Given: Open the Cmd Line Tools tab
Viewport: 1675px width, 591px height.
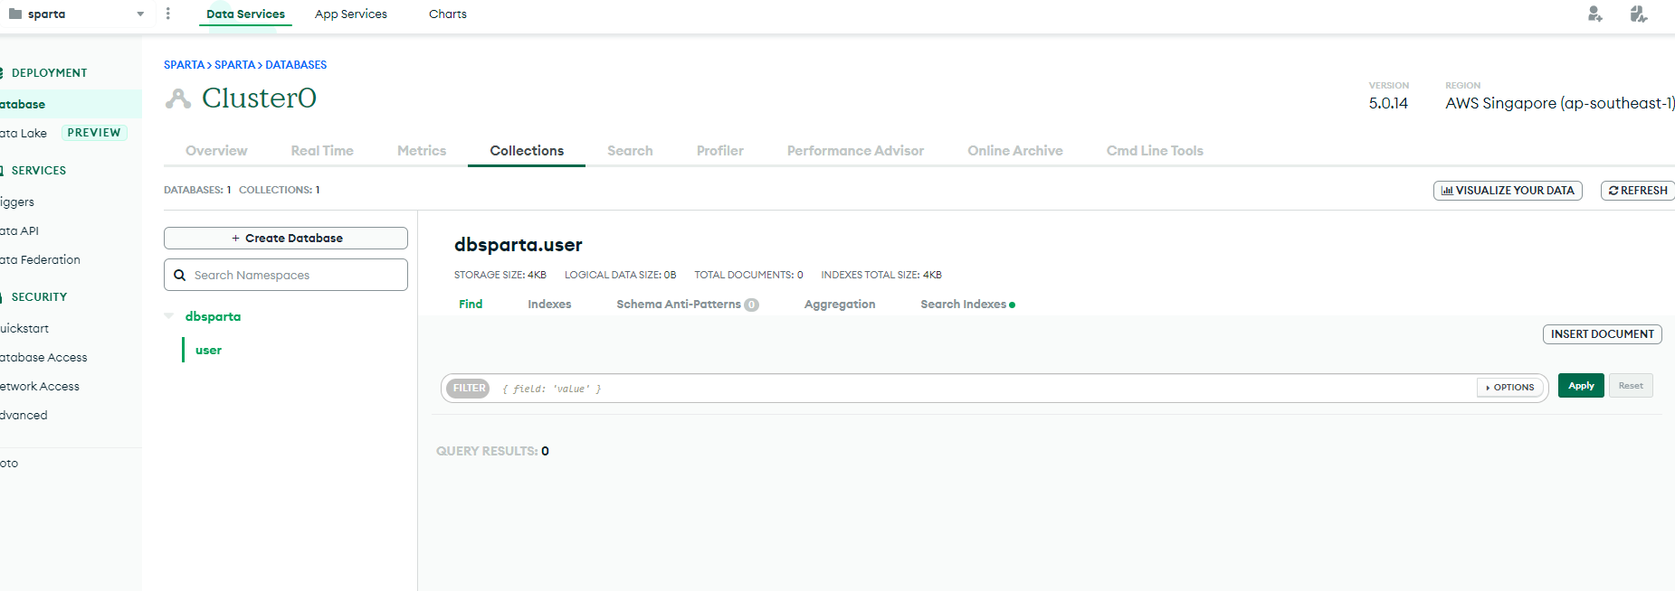Looking at the screenshot, I should [x=1155, y=151].
